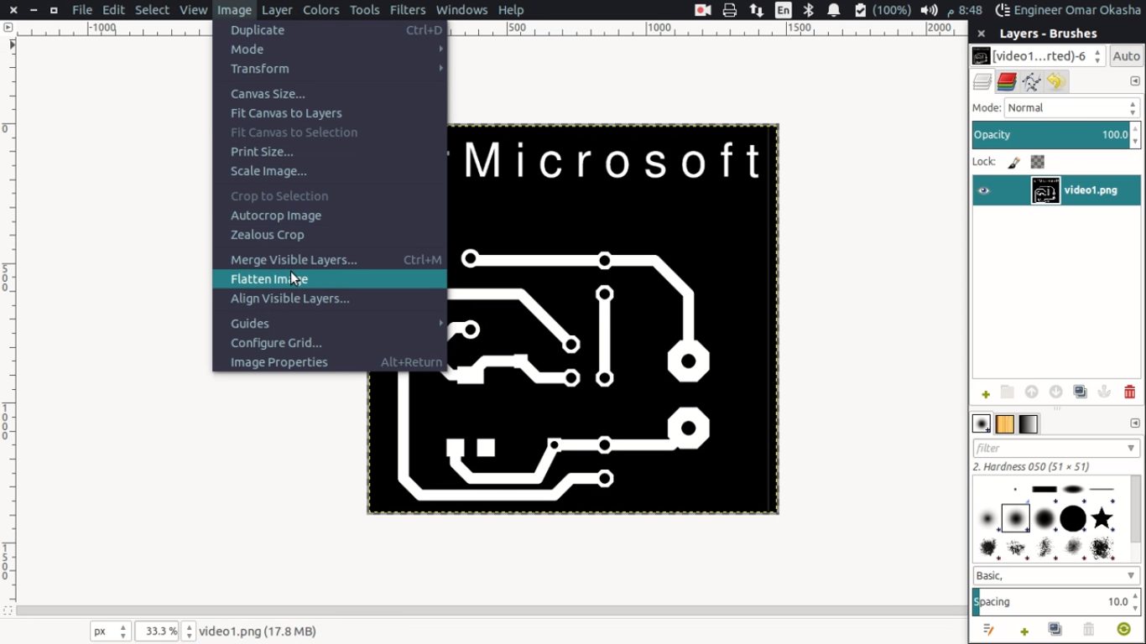
Task: Create a new layer group folder icon
Action: pyautogui.click(x=1008, y=392)
